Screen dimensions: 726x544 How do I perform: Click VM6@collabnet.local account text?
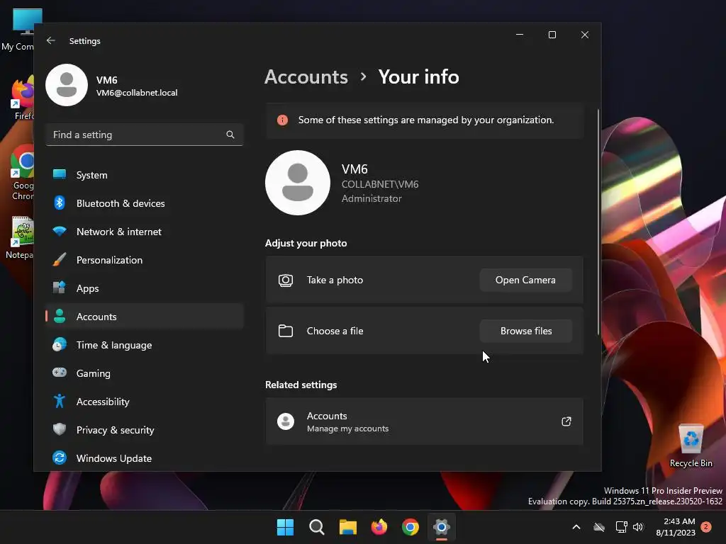pyautogui.click(x=137, y=93)
